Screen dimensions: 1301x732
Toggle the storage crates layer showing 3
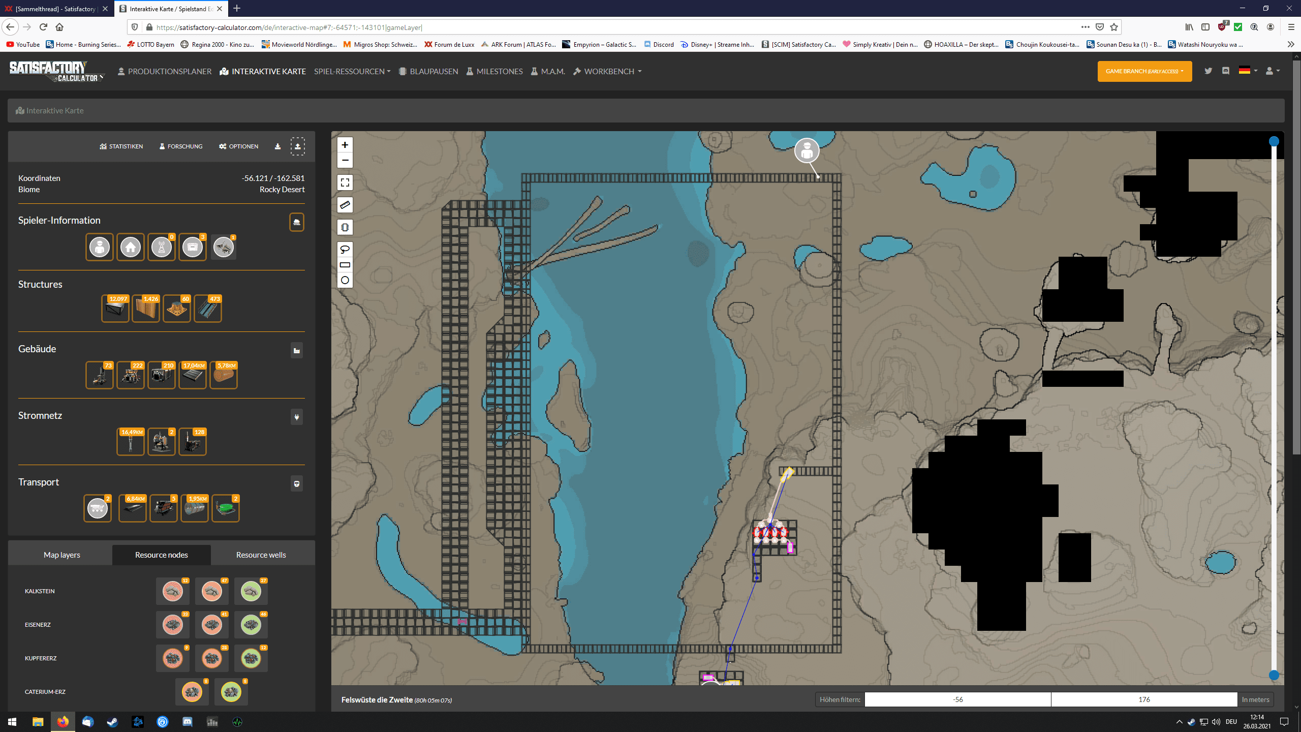pyautogui.click(x=193, y=248)
